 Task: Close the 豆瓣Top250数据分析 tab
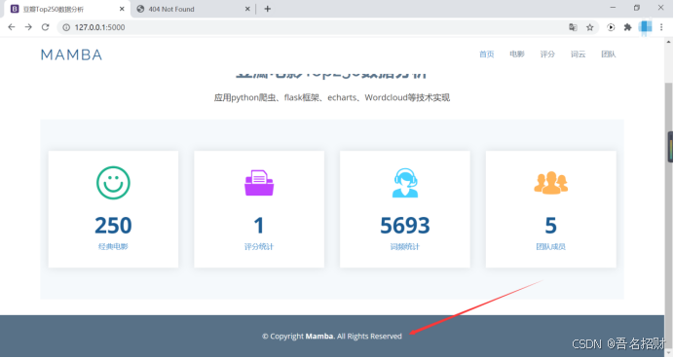pyautogui.click(x=122, y=9)
